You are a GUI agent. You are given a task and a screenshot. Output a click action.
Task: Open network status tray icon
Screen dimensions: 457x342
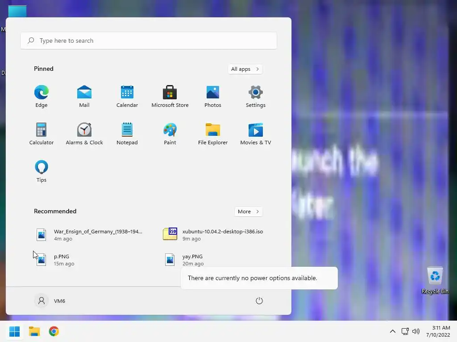tap(405, 331)
